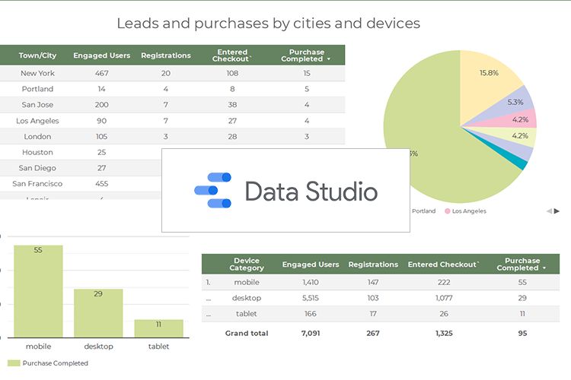
Task: Click the green Purchase Completed legend swatch
Action: [x=14, y=363]
